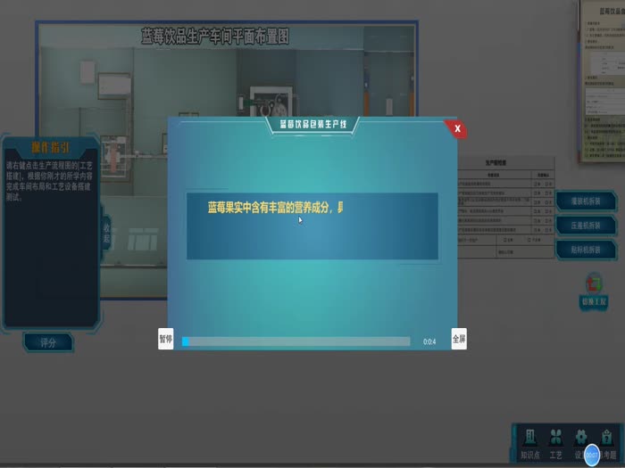Pause the video with 暂停 button
The image size is (625, 468).
165,340
